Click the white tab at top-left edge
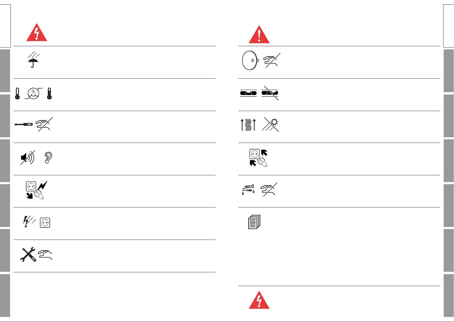Viewport: 454px width, 322px height. point(5,26)
